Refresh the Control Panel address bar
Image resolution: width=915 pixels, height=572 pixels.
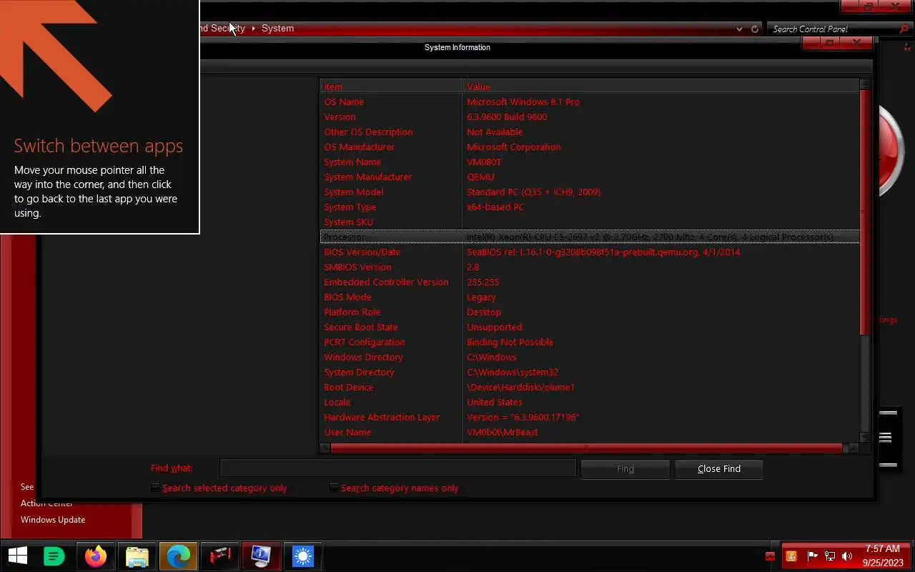(755, 29)
